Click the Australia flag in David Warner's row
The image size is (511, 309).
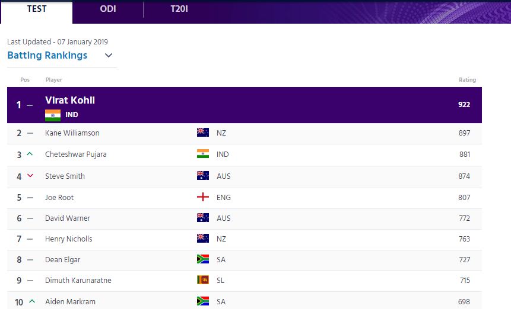tap(203, 217)
